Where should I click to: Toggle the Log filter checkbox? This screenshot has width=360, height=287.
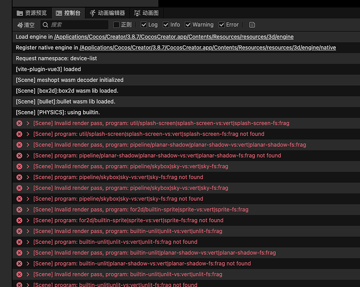[x=144, y=25]
